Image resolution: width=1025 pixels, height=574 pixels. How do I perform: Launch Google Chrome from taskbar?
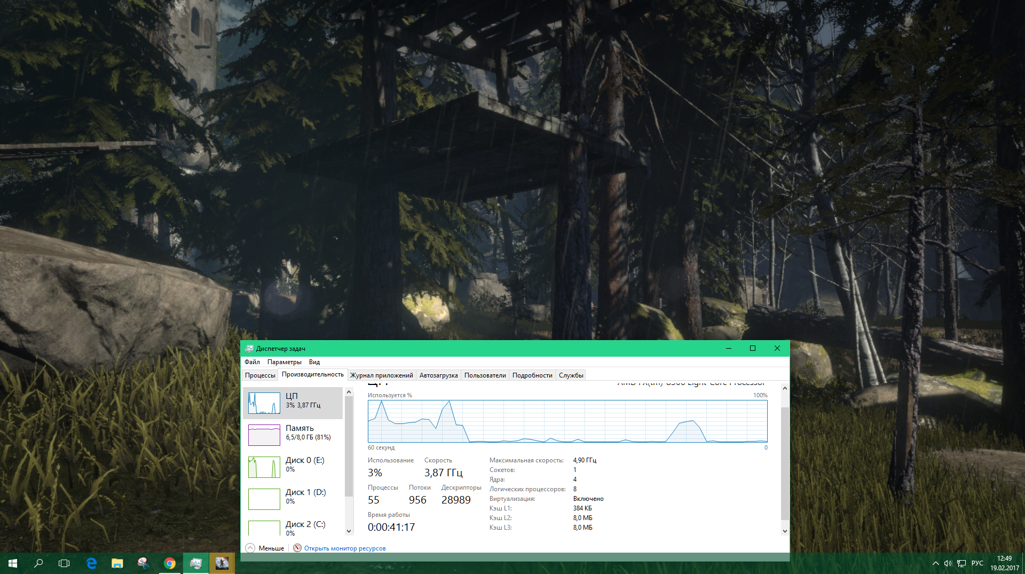169,563
